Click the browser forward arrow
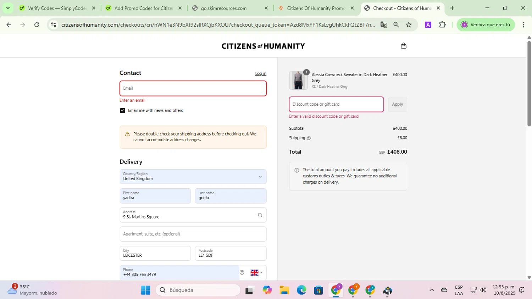The image size is (532, 299). pos(23,25)
